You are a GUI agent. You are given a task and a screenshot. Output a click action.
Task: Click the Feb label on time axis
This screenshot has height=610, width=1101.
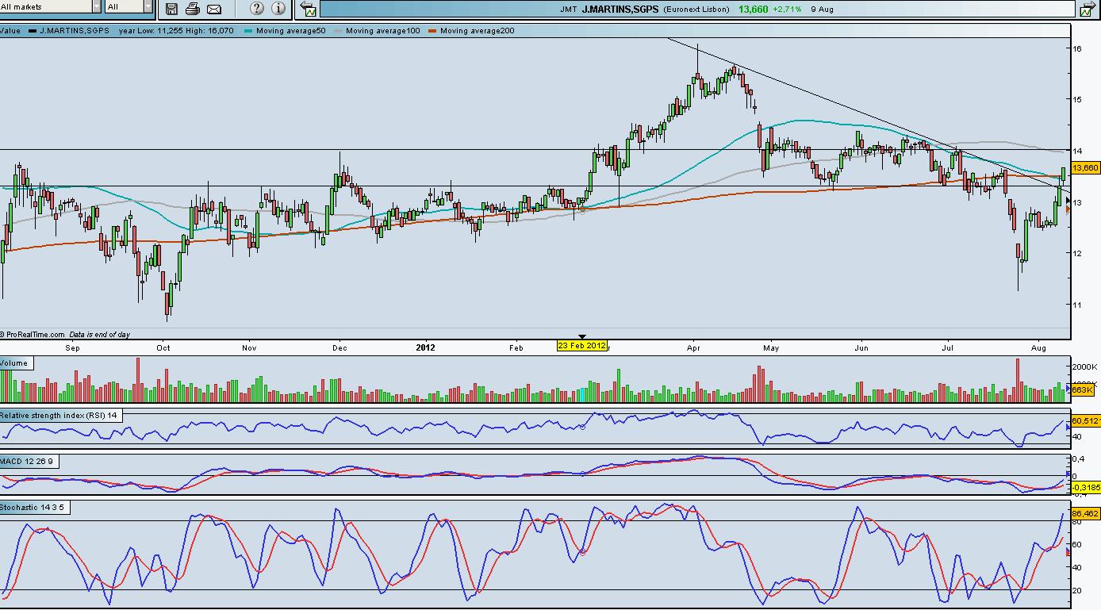click(516, 347)
